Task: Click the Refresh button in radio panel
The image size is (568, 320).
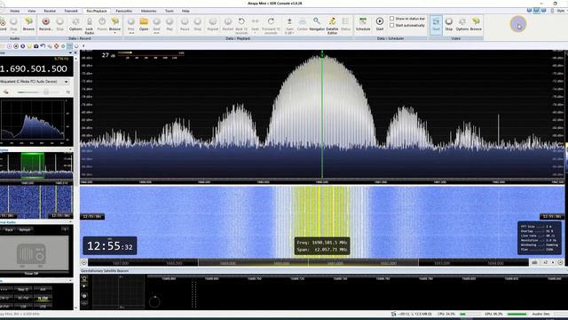Action: pyautogui.click(x=25, y=229)
